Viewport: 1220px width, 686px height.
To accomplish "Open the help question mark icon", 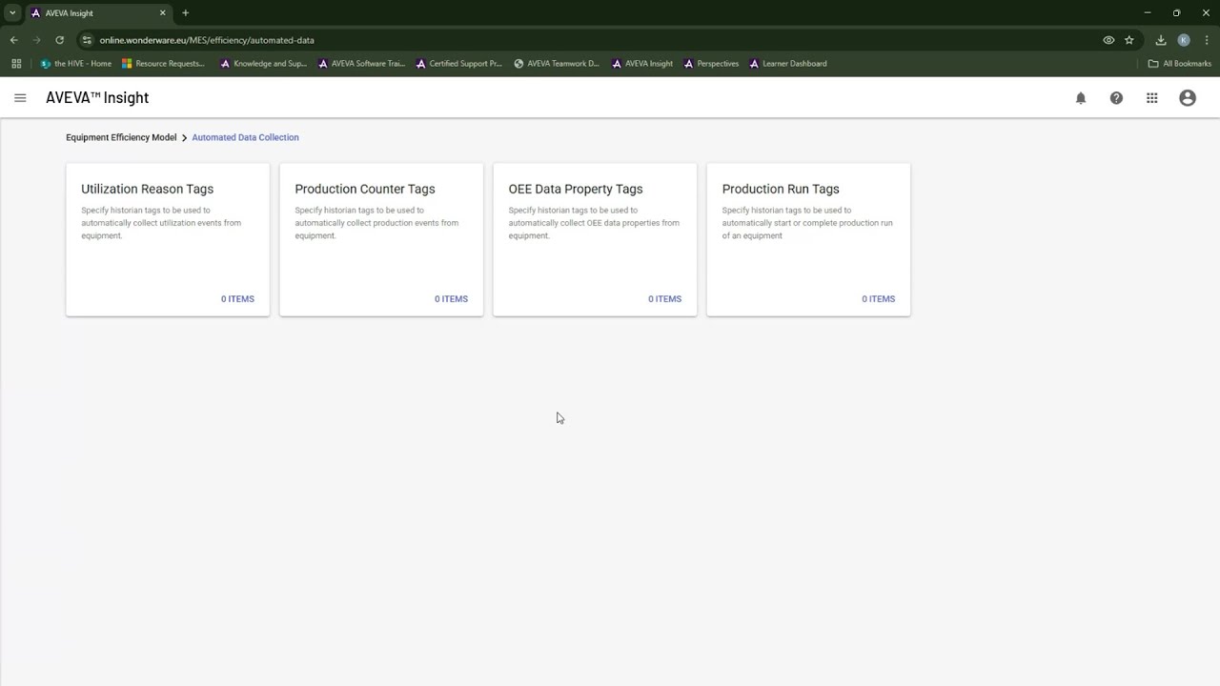I will tap(1116, 98).
